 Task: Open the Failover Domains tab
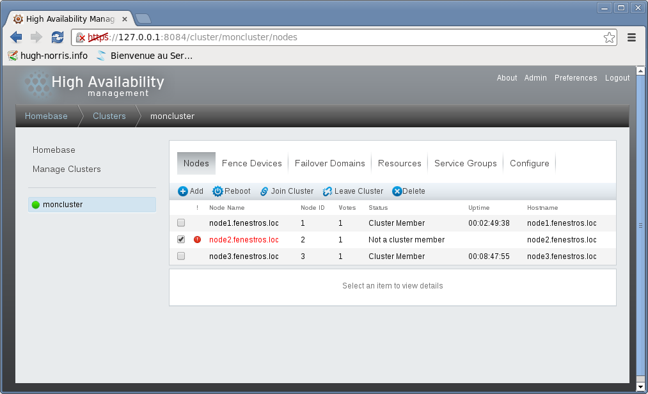coord(329,164)
